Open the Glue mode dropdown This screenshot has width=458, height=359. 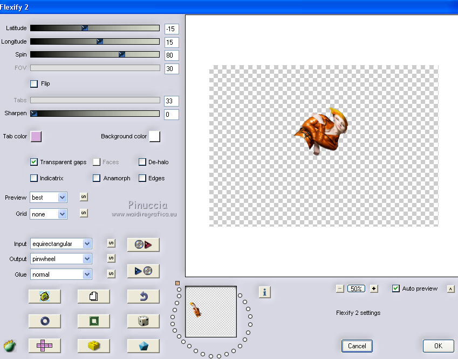(x=61, y=274)
